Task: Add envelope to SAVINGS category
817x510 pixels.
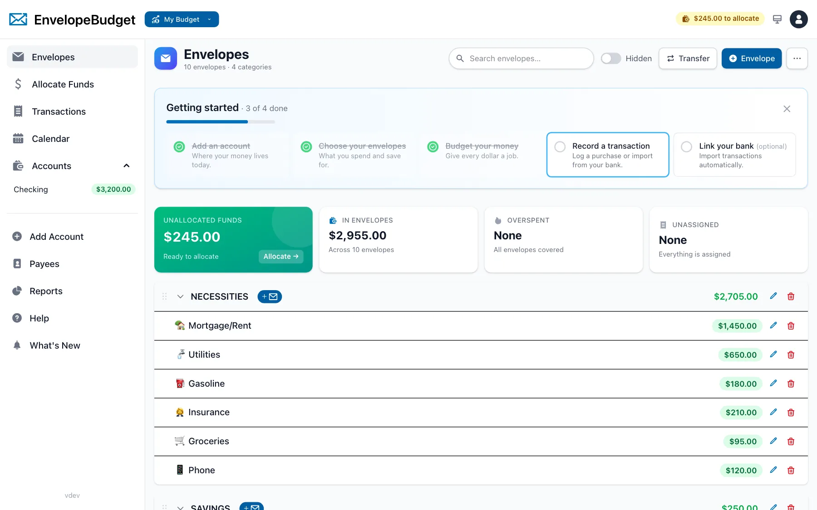Action: (x=251, y=507)
